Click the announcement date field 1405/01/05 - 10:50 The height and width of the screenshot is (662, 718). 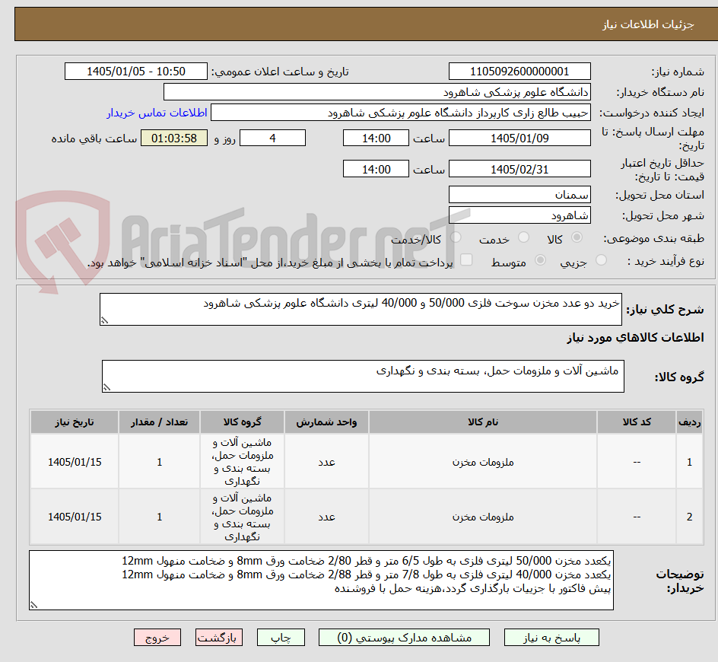(x=136, y=72)
